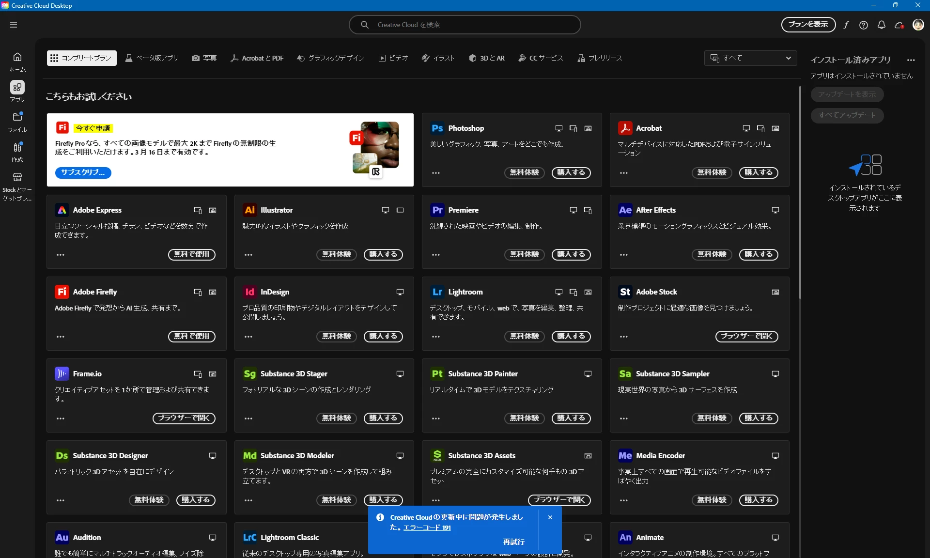Click the fonts "f" icon

click(846, 25)
